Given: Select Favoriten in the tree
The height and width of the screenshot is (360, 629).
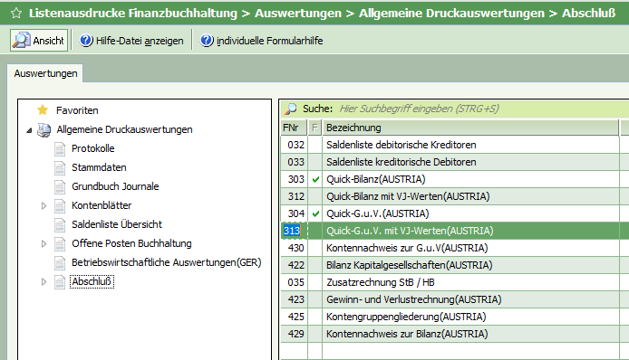Looking at the screenshot, I should click(77, 110).
